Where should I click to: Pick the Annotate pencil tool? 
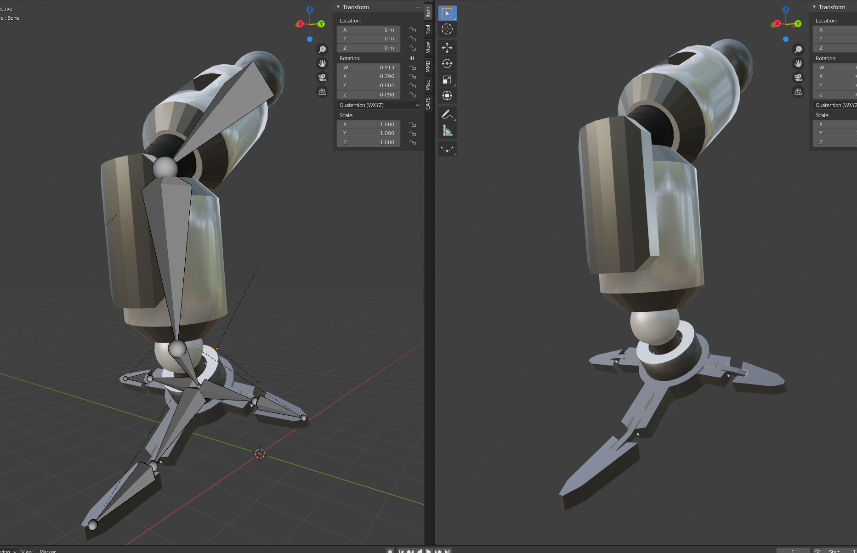pos(447,114)
